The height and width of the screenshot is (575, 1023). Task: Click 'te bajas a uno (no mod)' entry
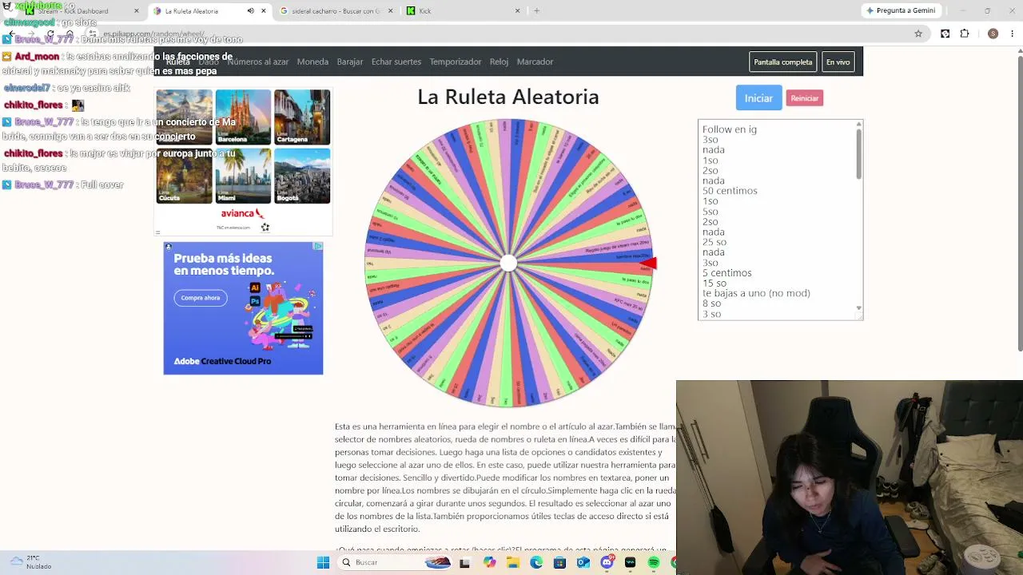click(x=756, y=293)
